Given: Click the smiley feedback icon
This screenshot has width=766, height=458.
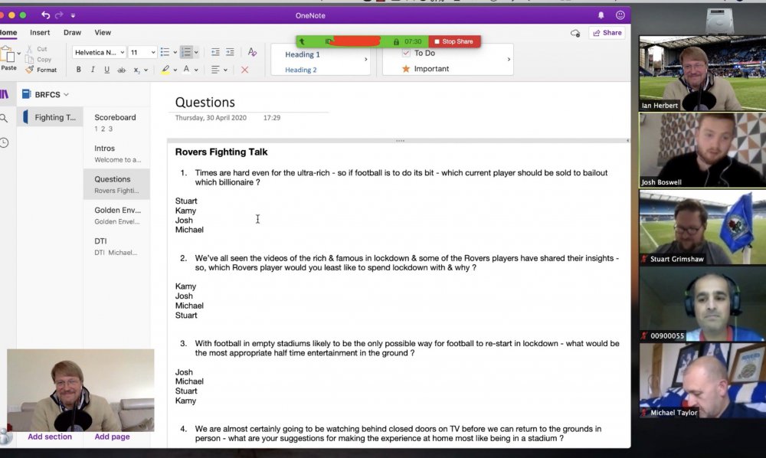Looking at the screenshot, I should pyautogui.click(x=620, y=15).
